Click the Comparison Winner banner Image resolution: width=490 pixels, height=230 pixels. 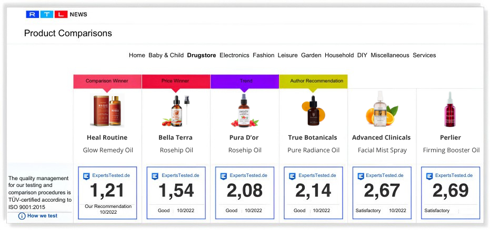tap(107, 81)
